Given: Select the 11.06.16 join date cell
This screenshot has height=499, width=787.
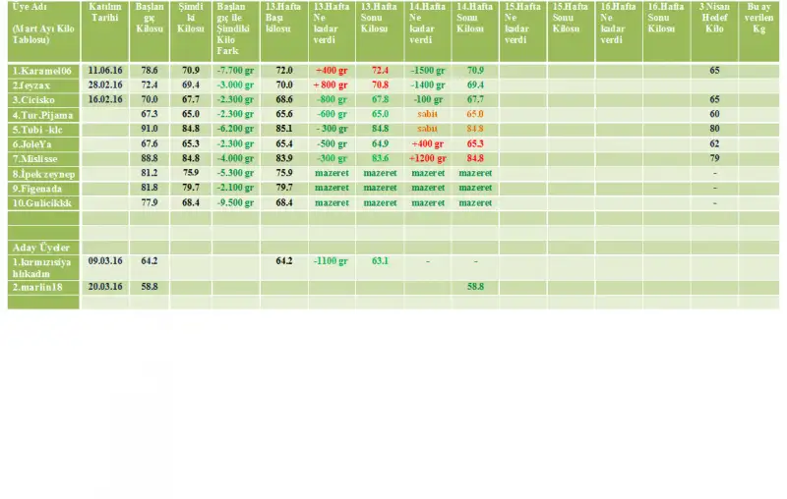Looking at the screenshot, I should 104,72.
